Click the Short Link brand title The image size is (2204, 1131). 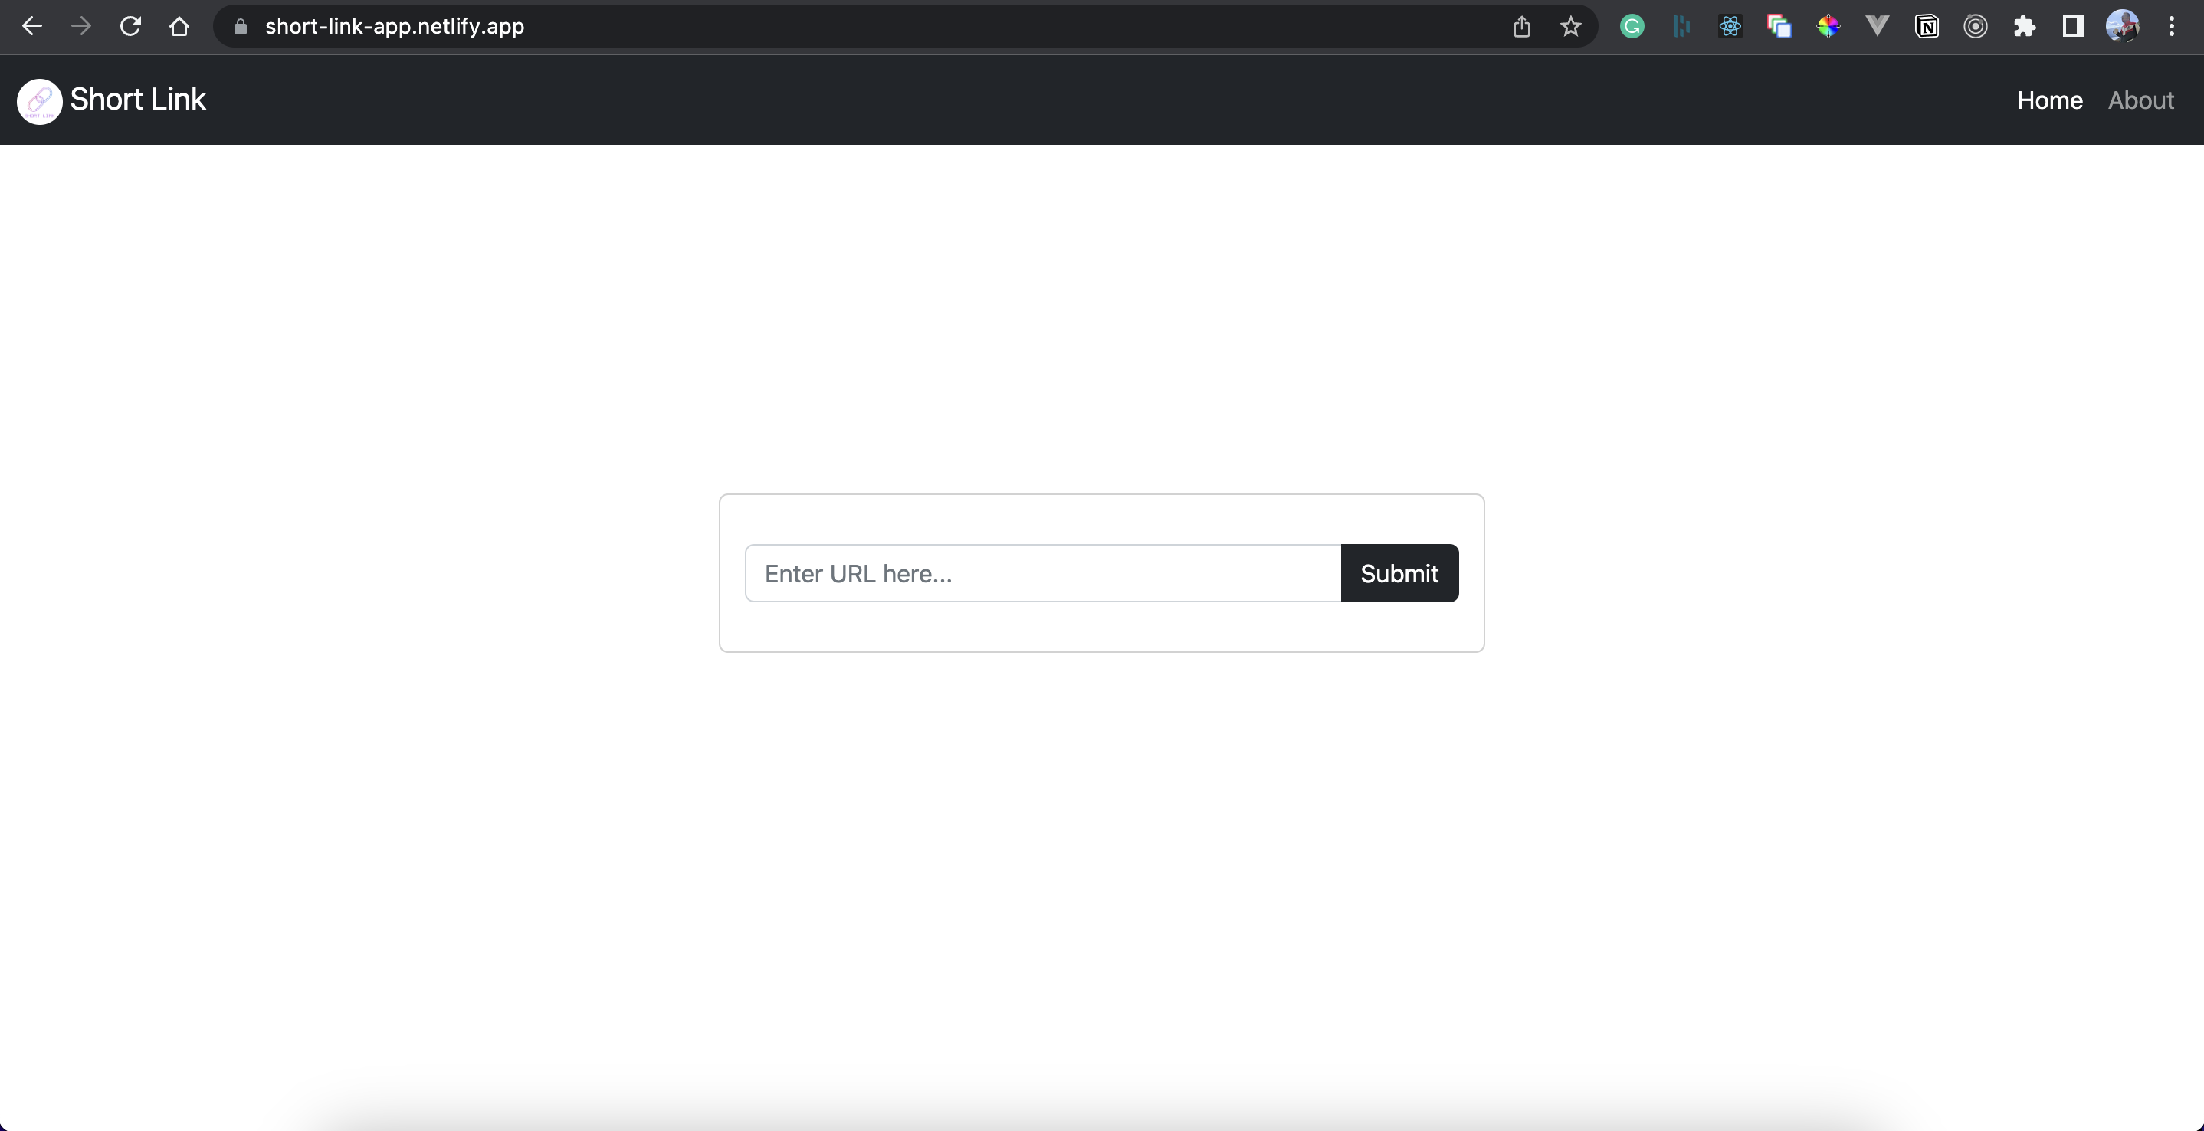138,100
